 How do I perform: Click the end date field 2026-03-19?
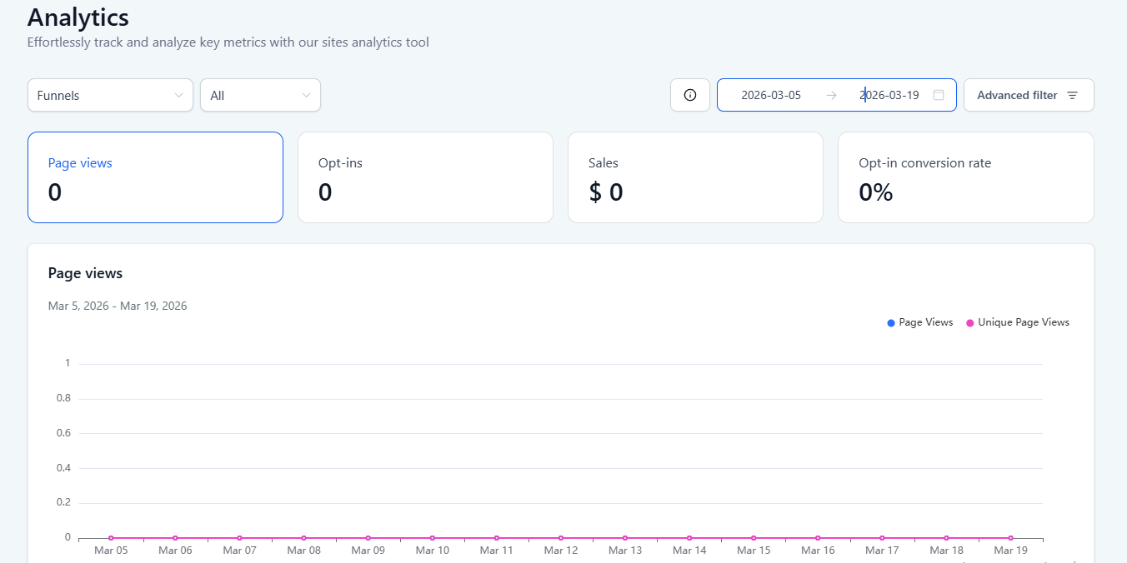coord(889,95)
